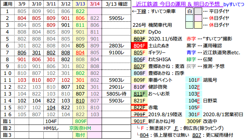Click green 822 in row 1 of 3/13
This screenshot has height=139, width=247.
tap(80, 11)
